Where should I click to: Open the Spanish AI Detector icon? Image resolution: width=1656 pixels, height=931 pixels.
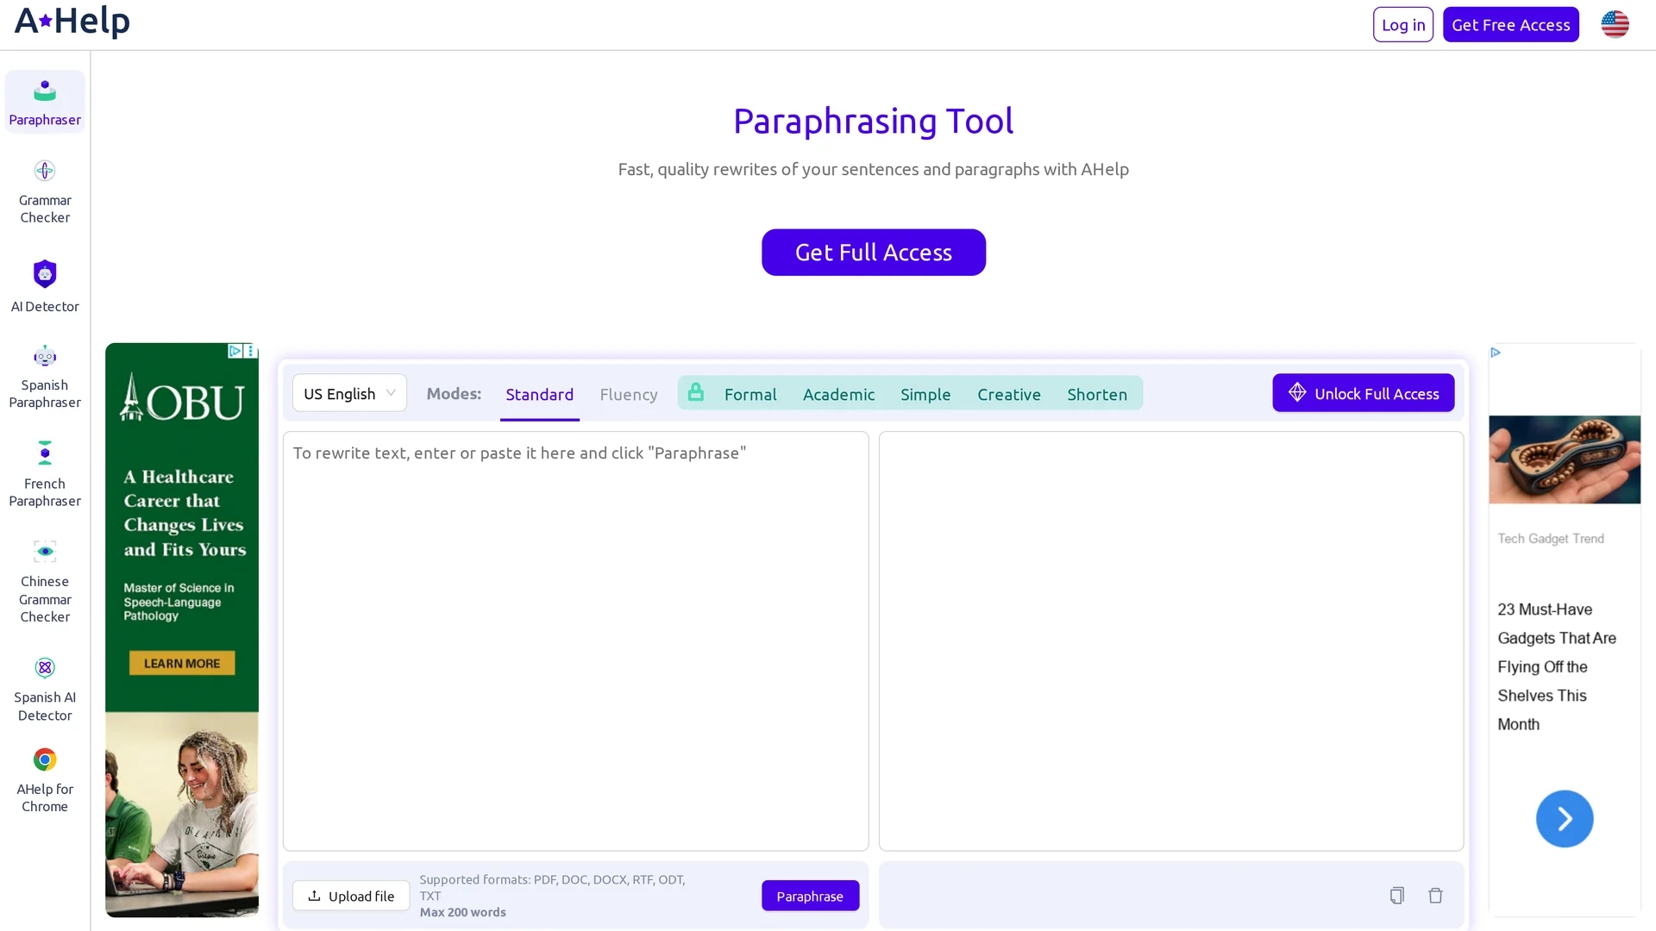click(x=45, y=668)
